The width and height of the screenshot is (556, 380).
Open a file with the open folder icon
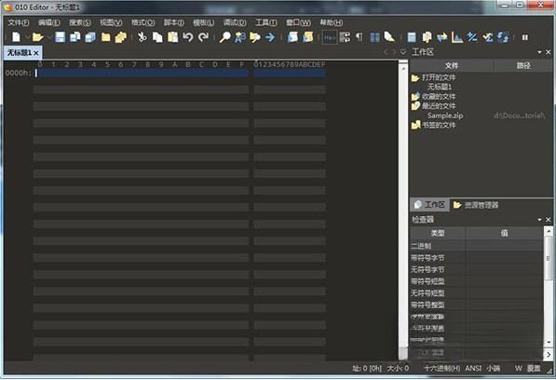pyautogui.click(x=37, y=37)
